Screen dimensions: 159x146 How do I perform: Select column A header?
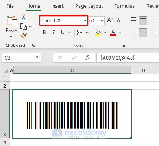12,70
